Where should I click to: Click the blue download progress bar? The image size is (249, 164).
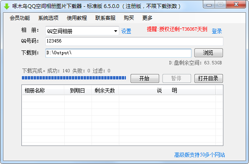74,78
